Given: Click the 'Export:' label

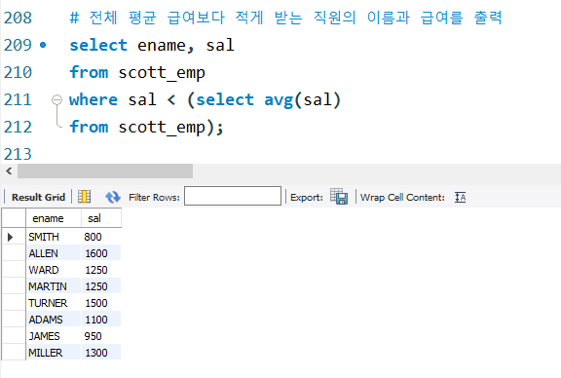Looking at the screenshot, I should (306, 197).
